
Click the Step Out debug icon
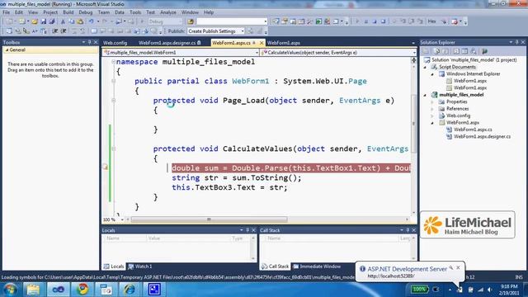coord(420,21)
